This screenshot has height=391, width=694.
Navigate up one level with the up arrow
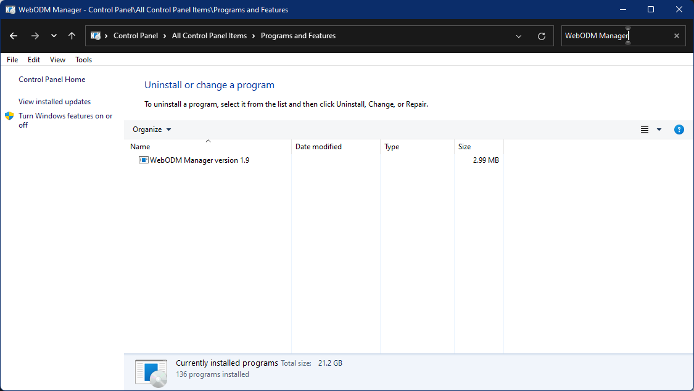[72, 36]
